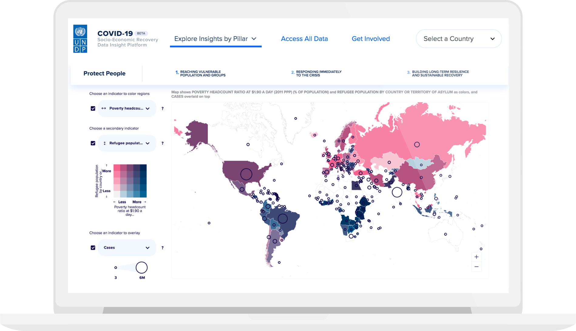Zoom in the map with plus button
Viewport: 576px width, 331px height.
476,257
